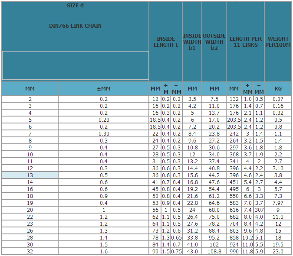Screen dimensions: 293x256
Task: Click inside length value 73 in size 26 row
Action: point(155,230)
